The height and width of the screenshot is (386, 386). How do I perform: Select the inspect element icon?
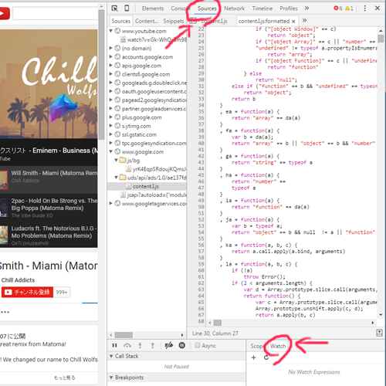point(114,8)
